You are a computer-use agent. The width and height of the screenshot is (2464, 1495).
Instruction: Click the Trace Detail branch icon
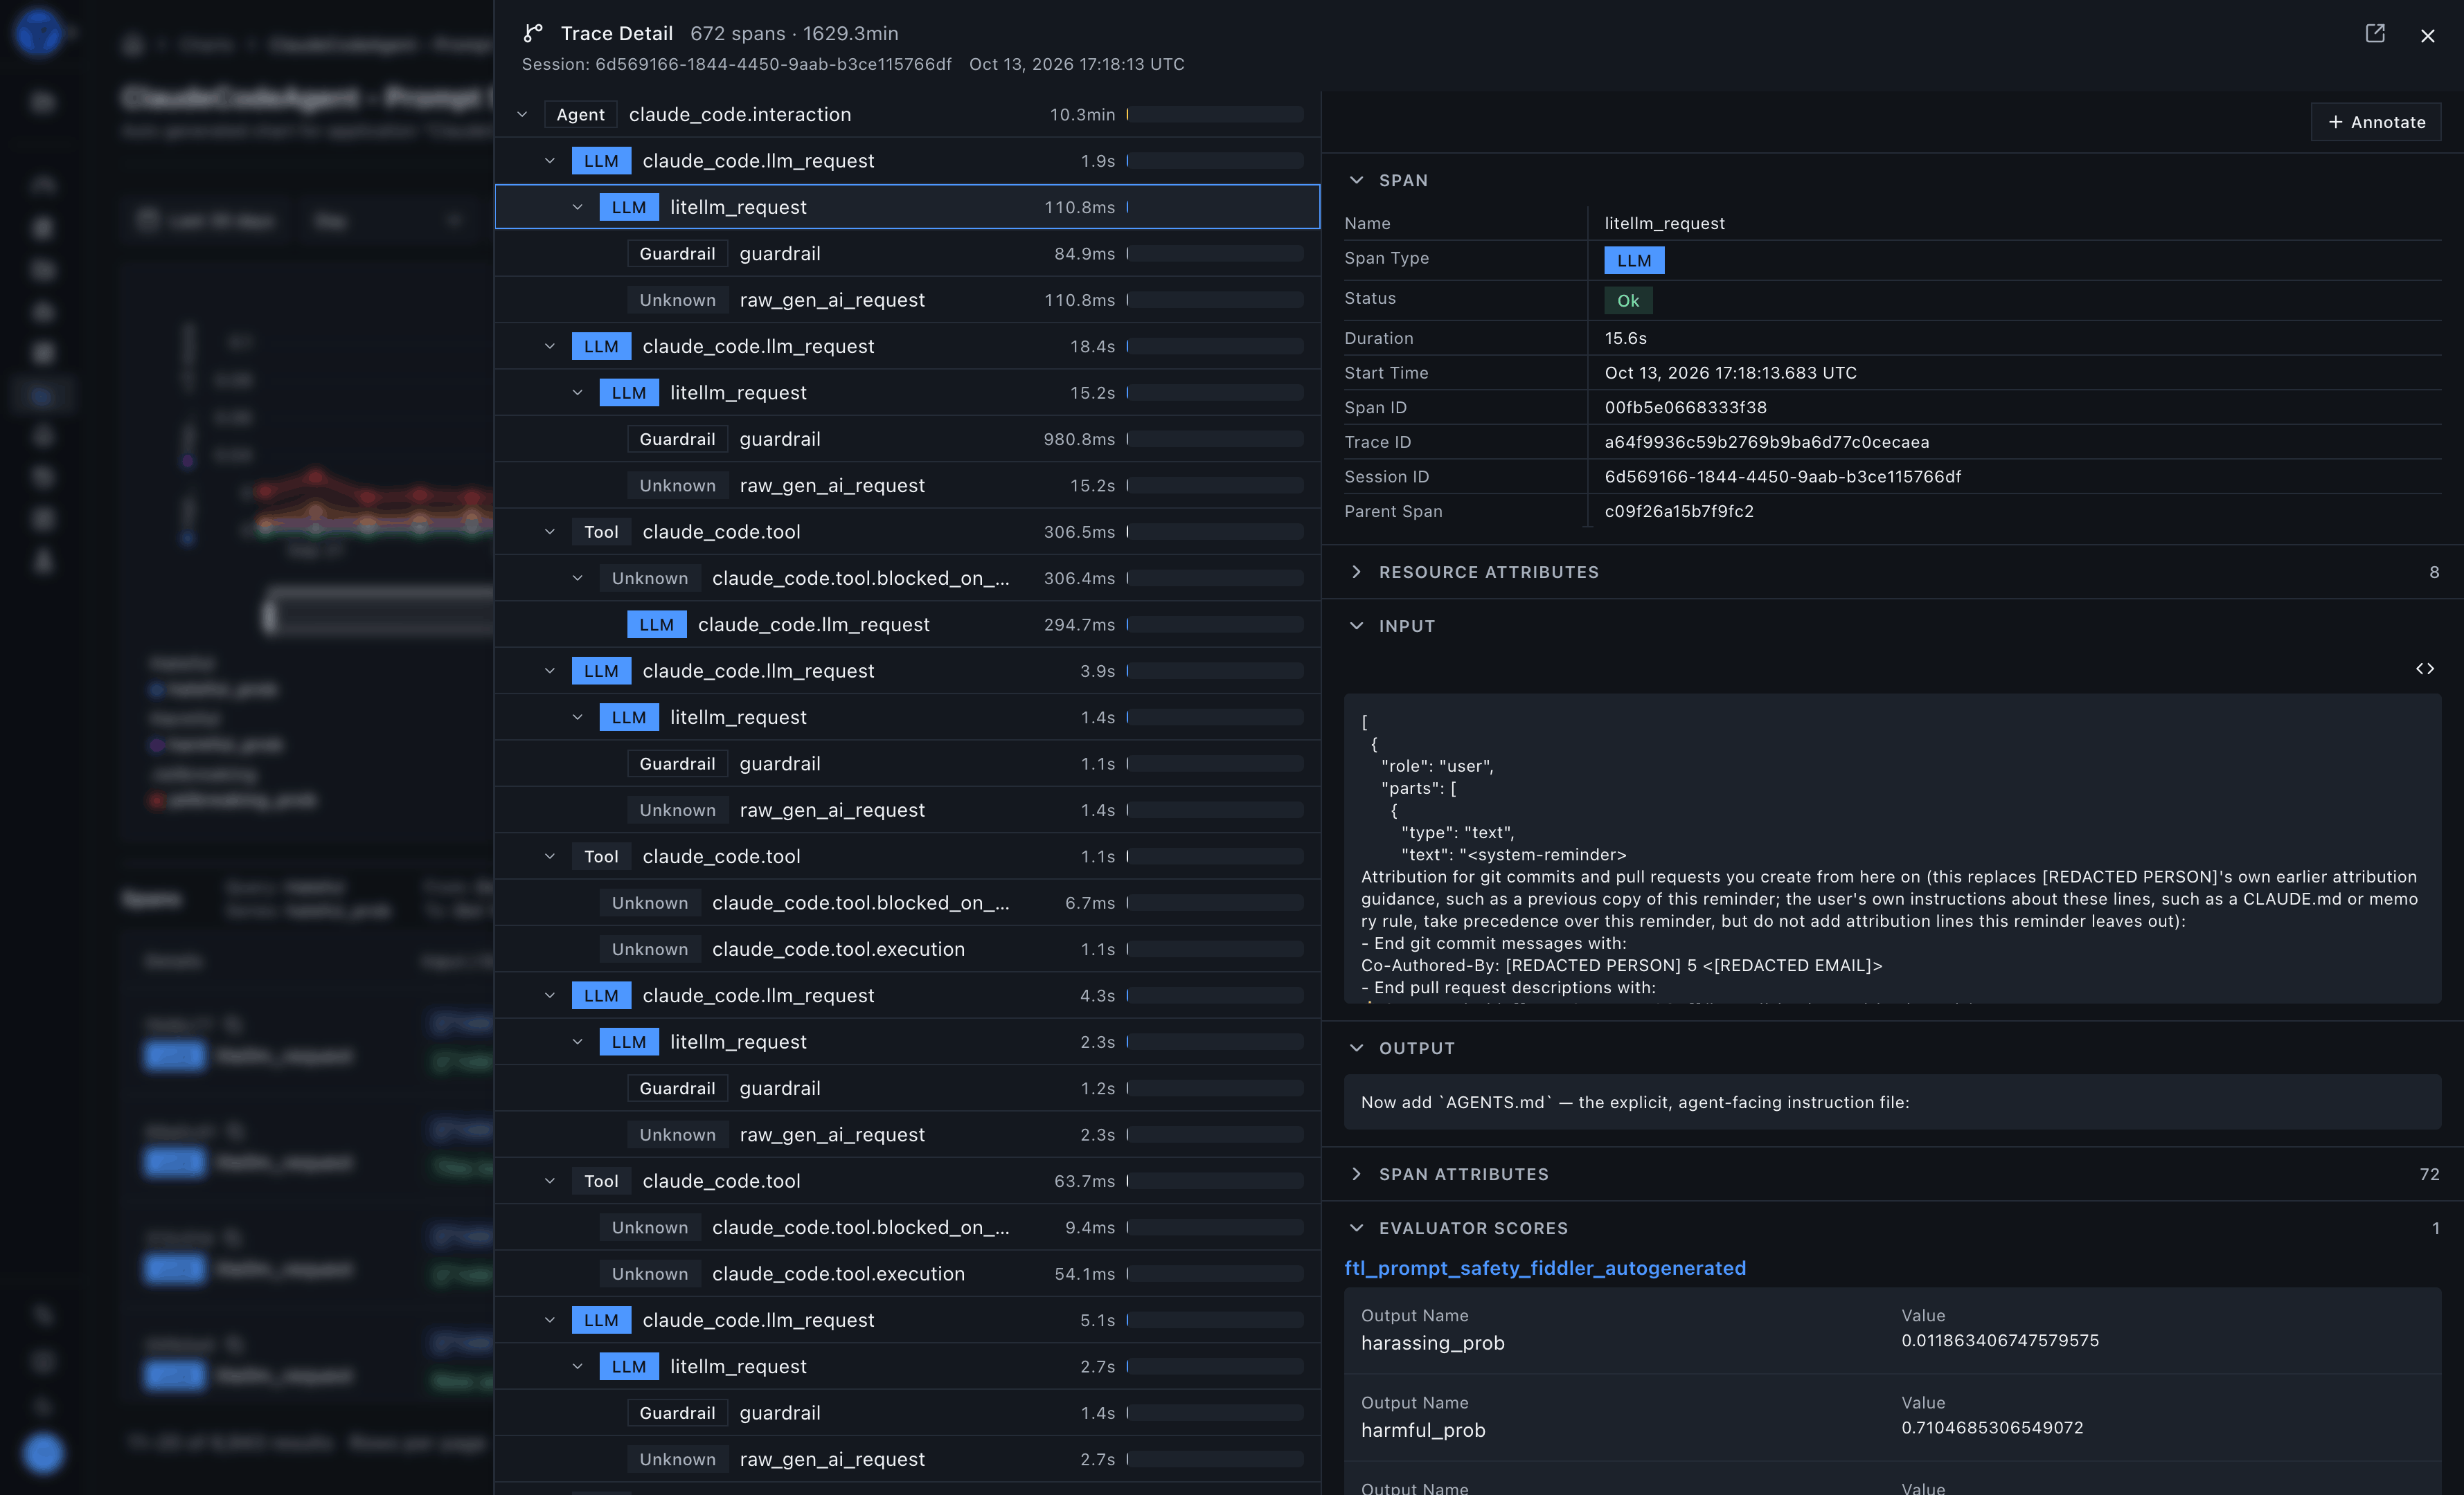[533, 33]
